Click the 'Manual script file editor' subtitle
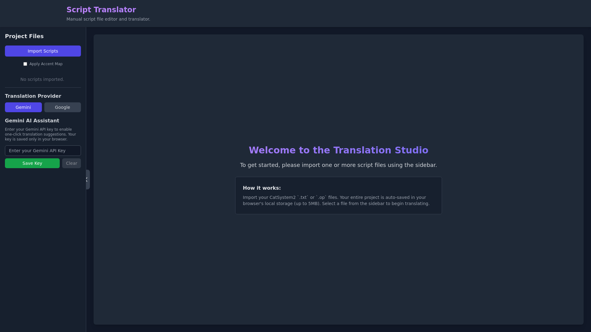This screenshot has width=591, height=332. (108, 19)
